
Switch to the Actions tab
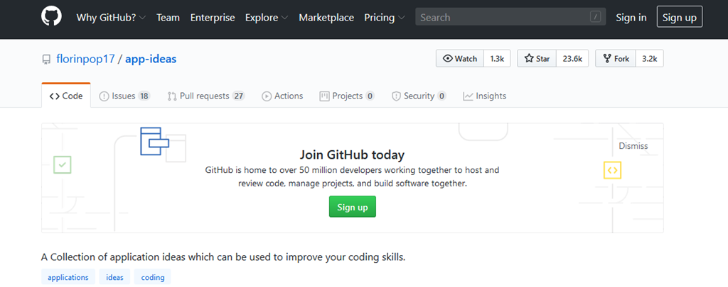pos(282,96)
